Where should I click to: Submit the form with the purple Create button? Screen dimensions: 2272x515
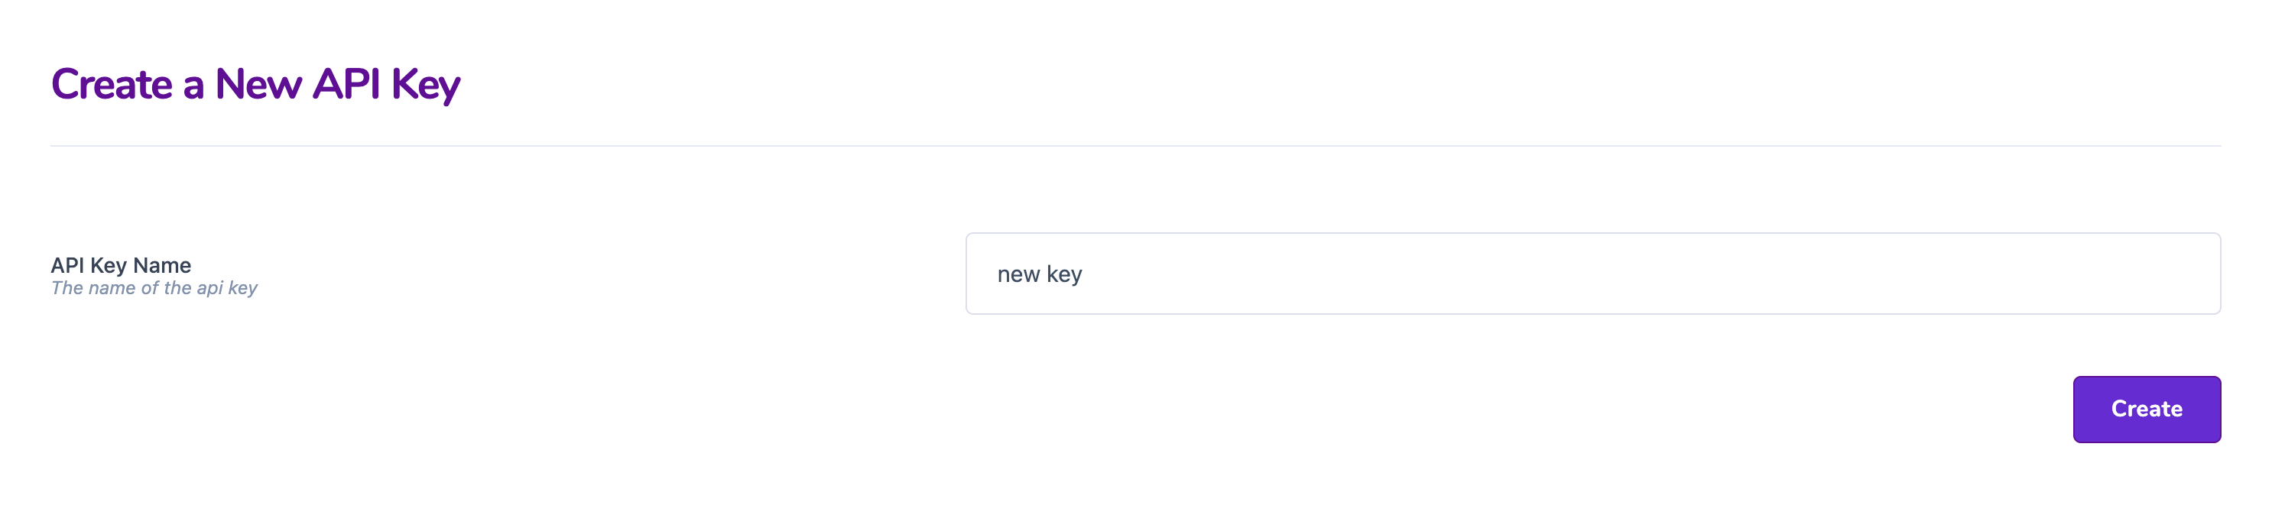click(x=2146, y=410)
